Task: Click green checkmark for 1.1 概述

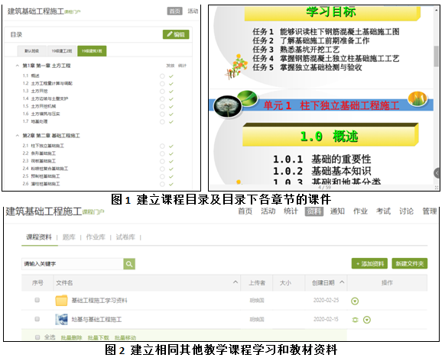Action: [171, 76]
